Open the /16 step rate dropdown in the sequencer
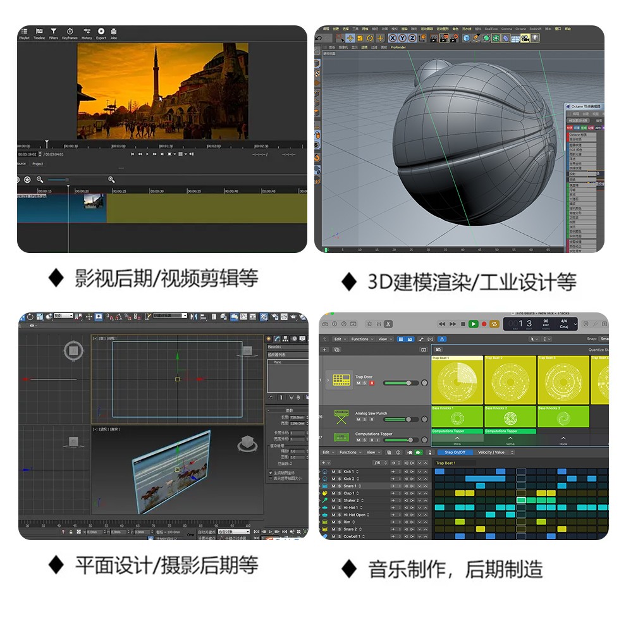 [380, 463]
